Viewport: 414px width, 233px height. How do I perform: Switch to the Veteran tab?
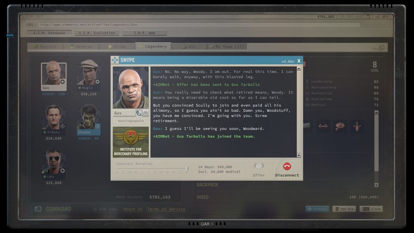81,47
